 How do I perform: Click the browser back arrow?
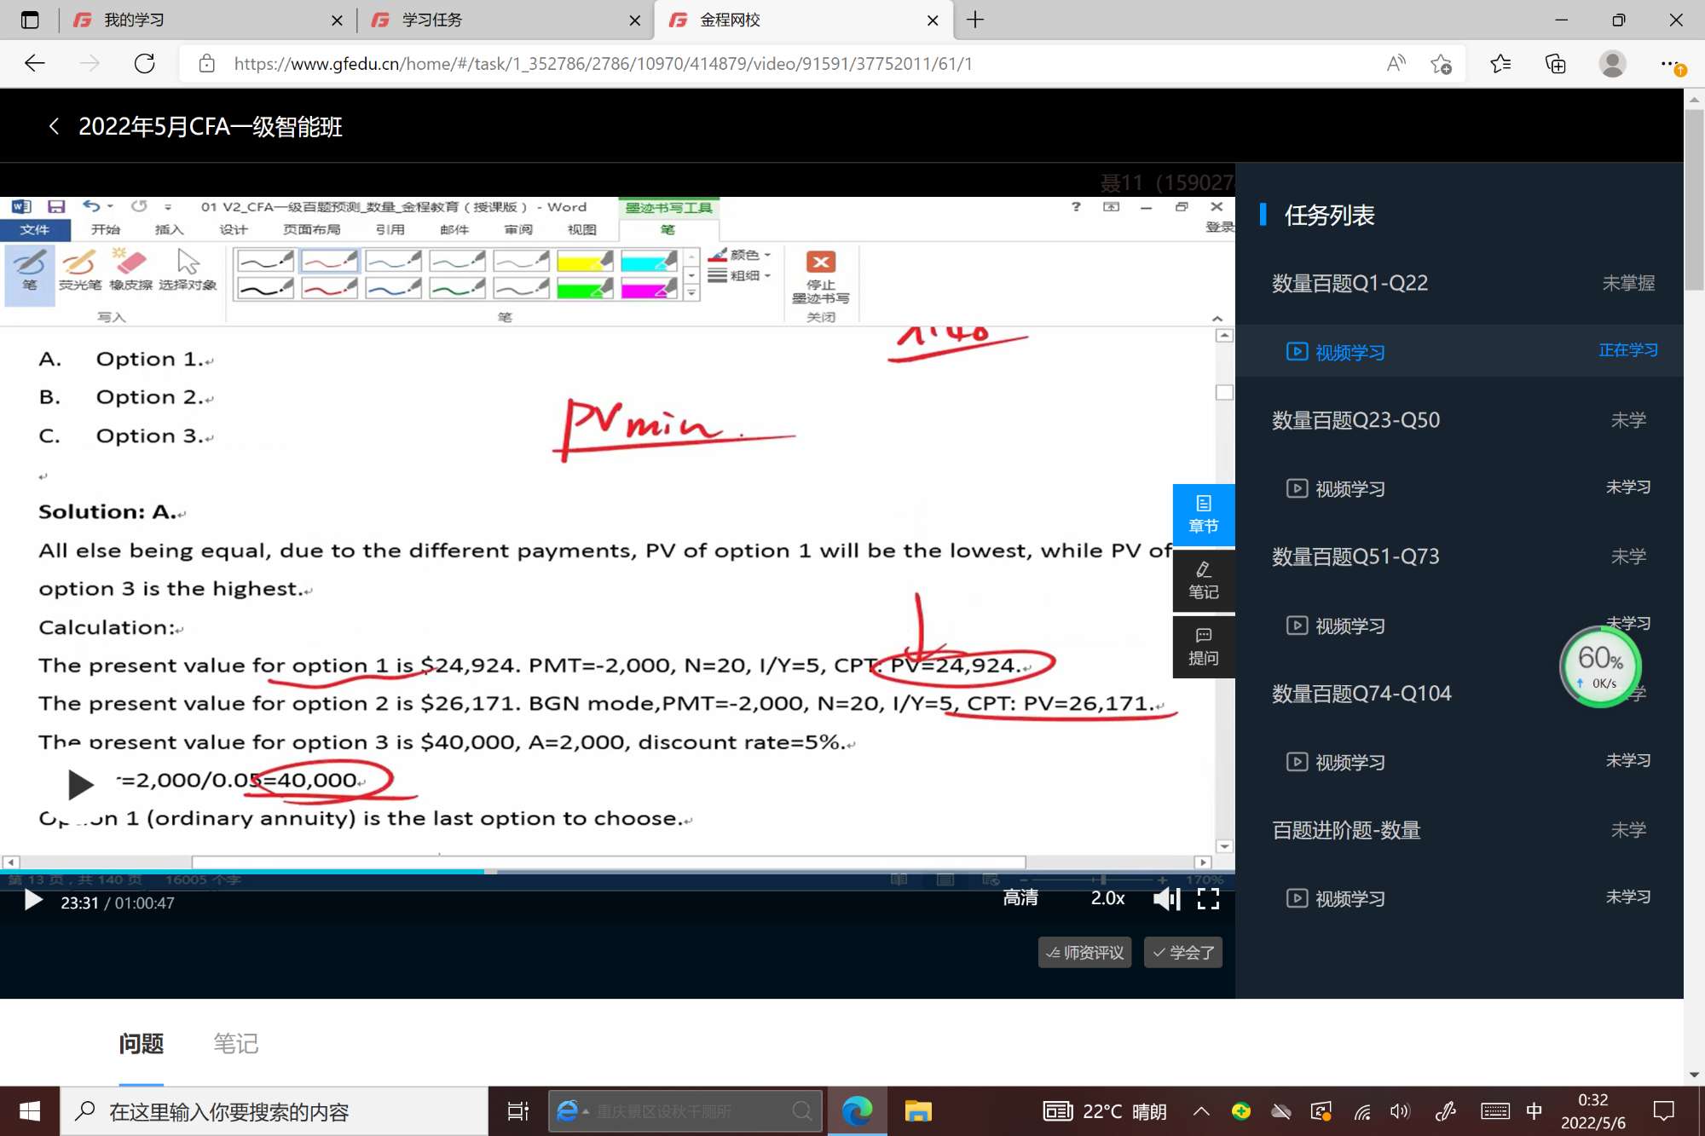coord(35,63)
